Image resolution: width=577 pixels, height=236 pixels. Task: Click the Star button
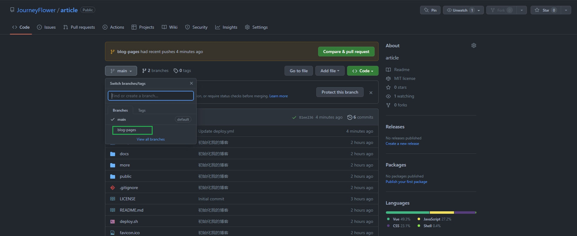pyautogui.click(x=546, y=10)
